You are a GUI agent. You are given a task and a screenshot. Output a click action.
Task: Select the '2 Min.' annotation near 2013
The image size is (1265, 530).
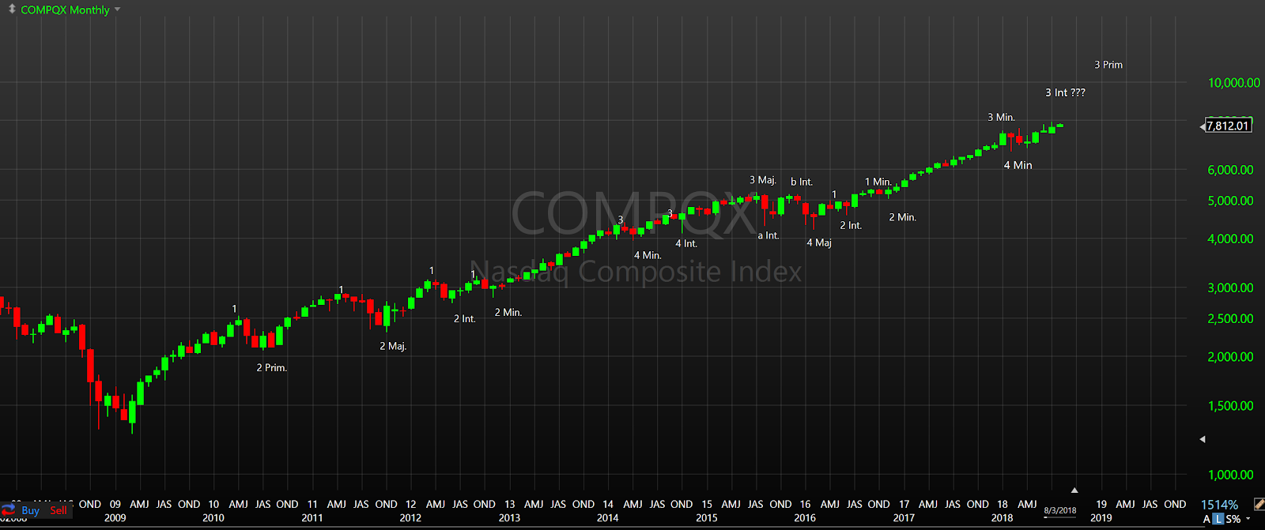point(508,312)
